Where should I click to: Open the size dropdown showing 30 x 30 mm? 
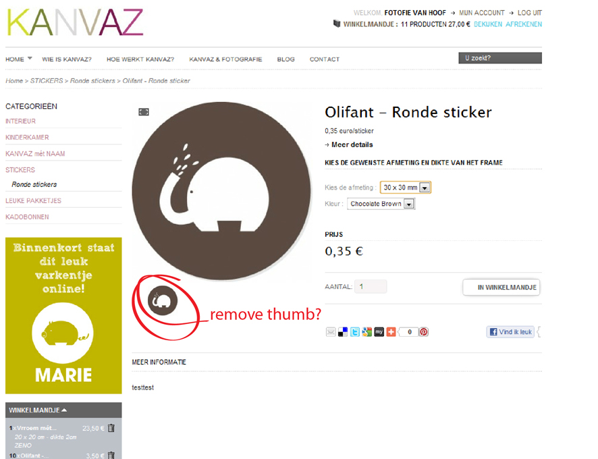(406, 188)
